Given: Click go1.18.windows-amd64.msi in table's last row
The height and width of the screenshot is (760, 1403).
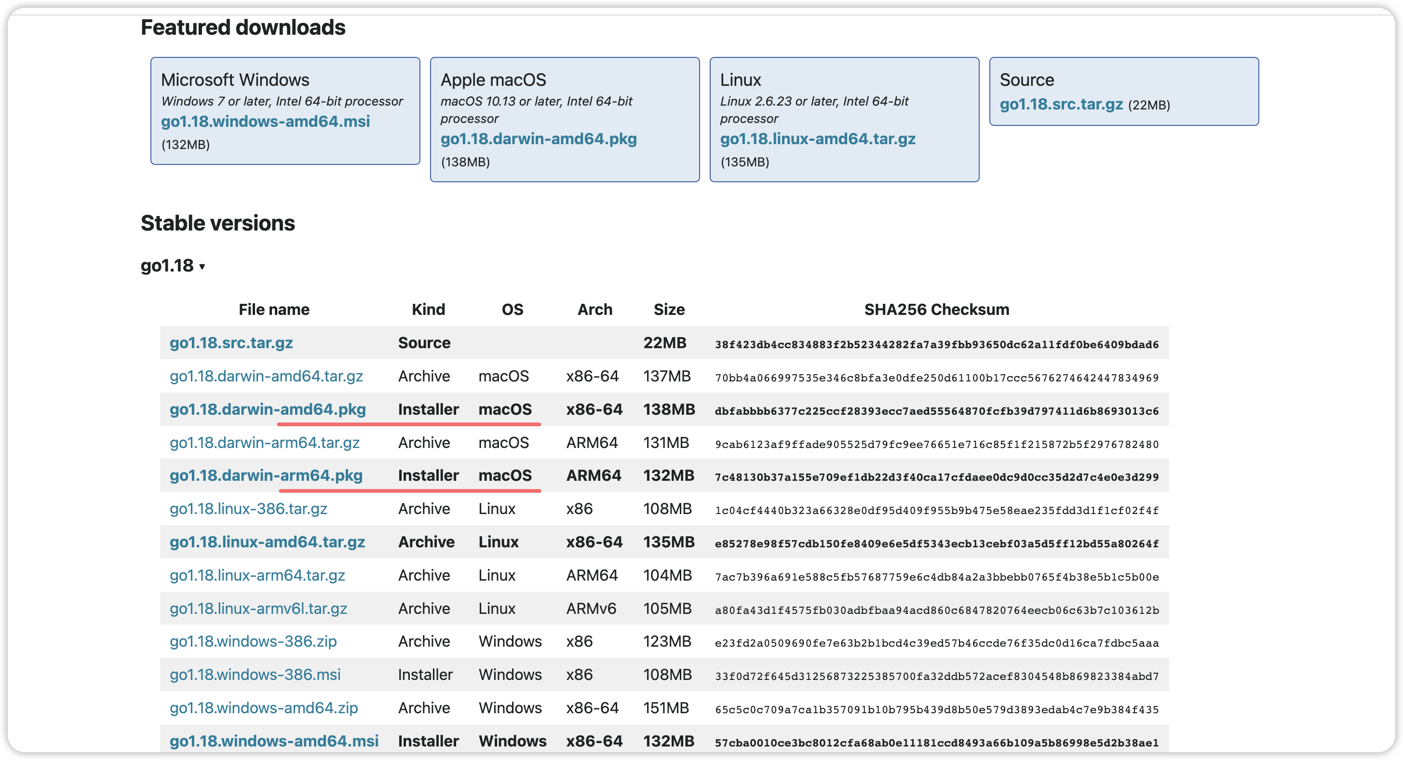Looking at the screenshot, I should (x=274, y=741).
